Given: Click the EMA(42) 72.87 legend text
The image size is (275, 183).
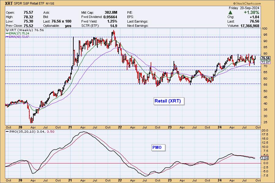Looking at the screenshot, I should click(x=19, y=37).
